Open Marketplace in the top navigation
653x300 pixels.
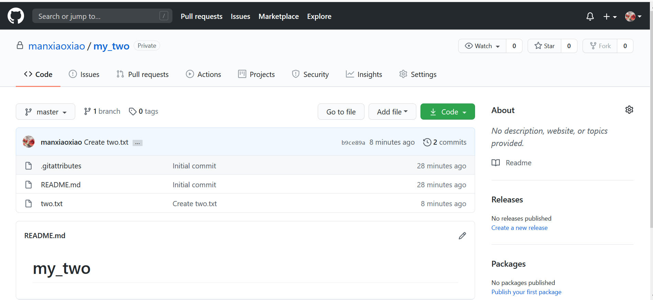coord(279,16)
